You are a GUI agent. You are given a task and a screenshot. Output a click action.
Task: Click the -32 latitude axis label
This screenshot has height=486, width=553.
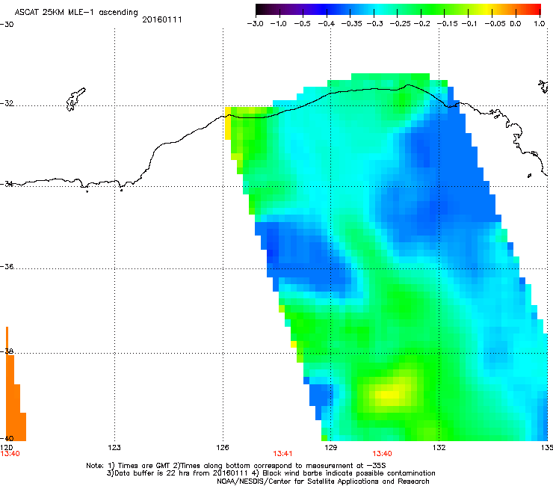coord(7,103)
